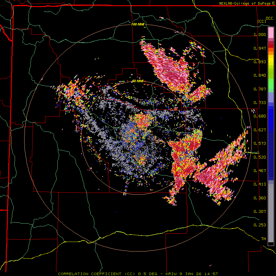Image resolution: width=276 pixels, height=276 pixels.
Task: Click the TH label on the color scale
Action: tap(263, 239)
